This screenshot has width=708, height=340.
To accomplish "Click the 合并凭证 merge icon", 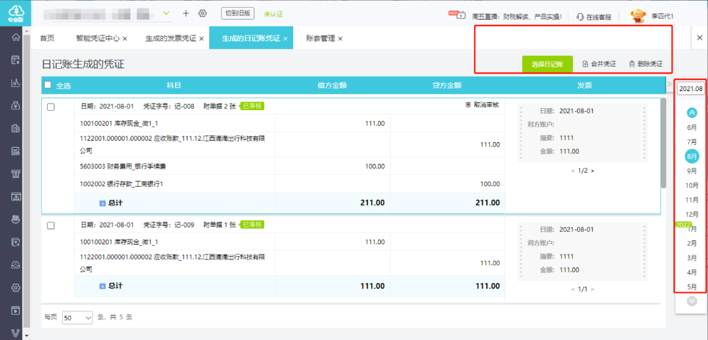I will tap(585, 64).
